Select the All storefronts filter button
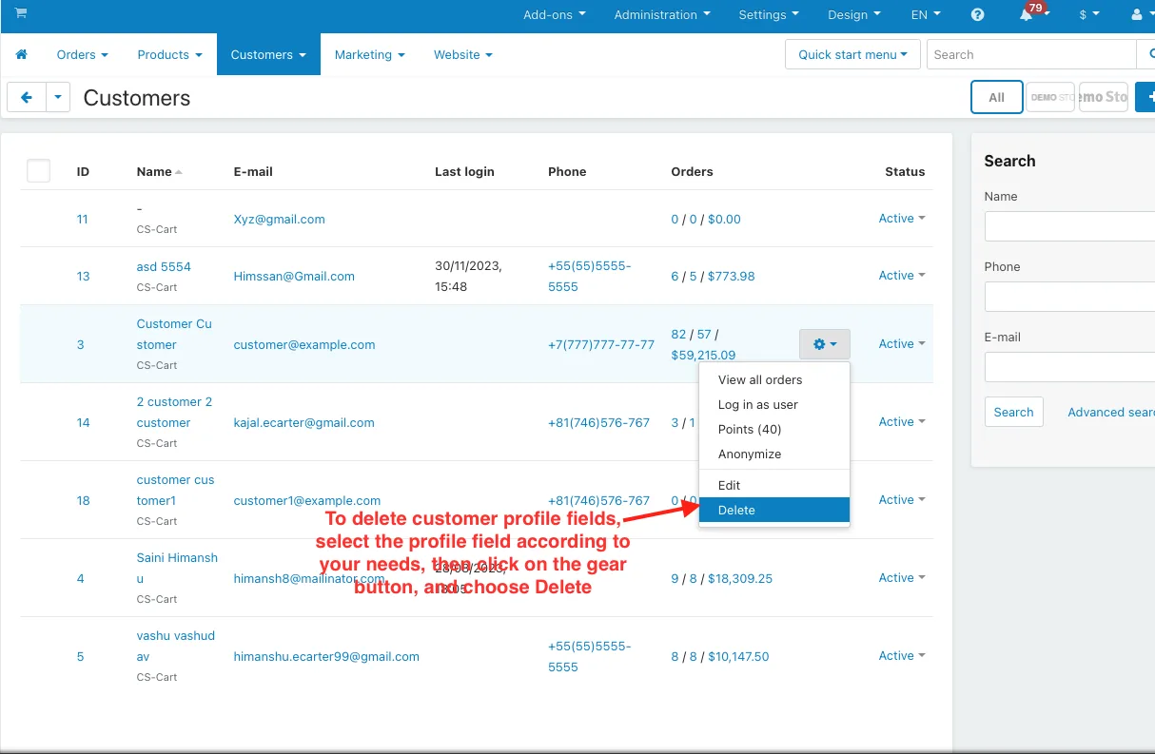 point(996,97)
